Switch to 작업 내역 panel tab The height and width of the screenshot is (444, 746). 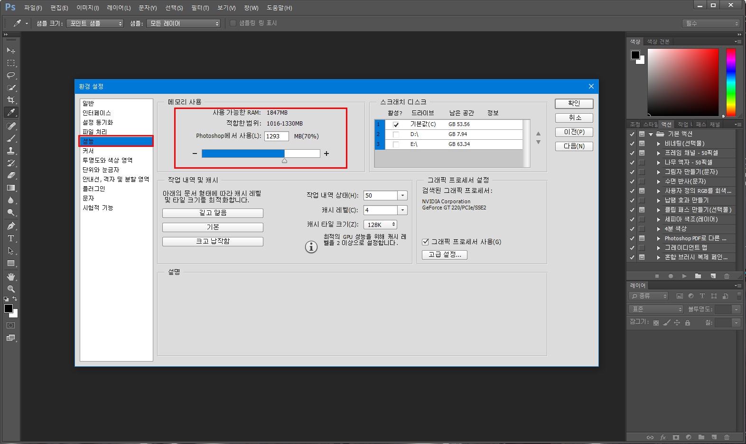(x=685, y=124)
